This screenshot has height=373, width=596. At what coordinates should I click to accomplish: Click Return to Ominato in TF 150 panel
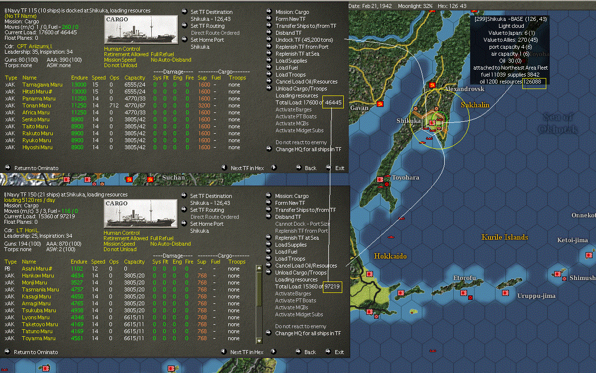36,352
